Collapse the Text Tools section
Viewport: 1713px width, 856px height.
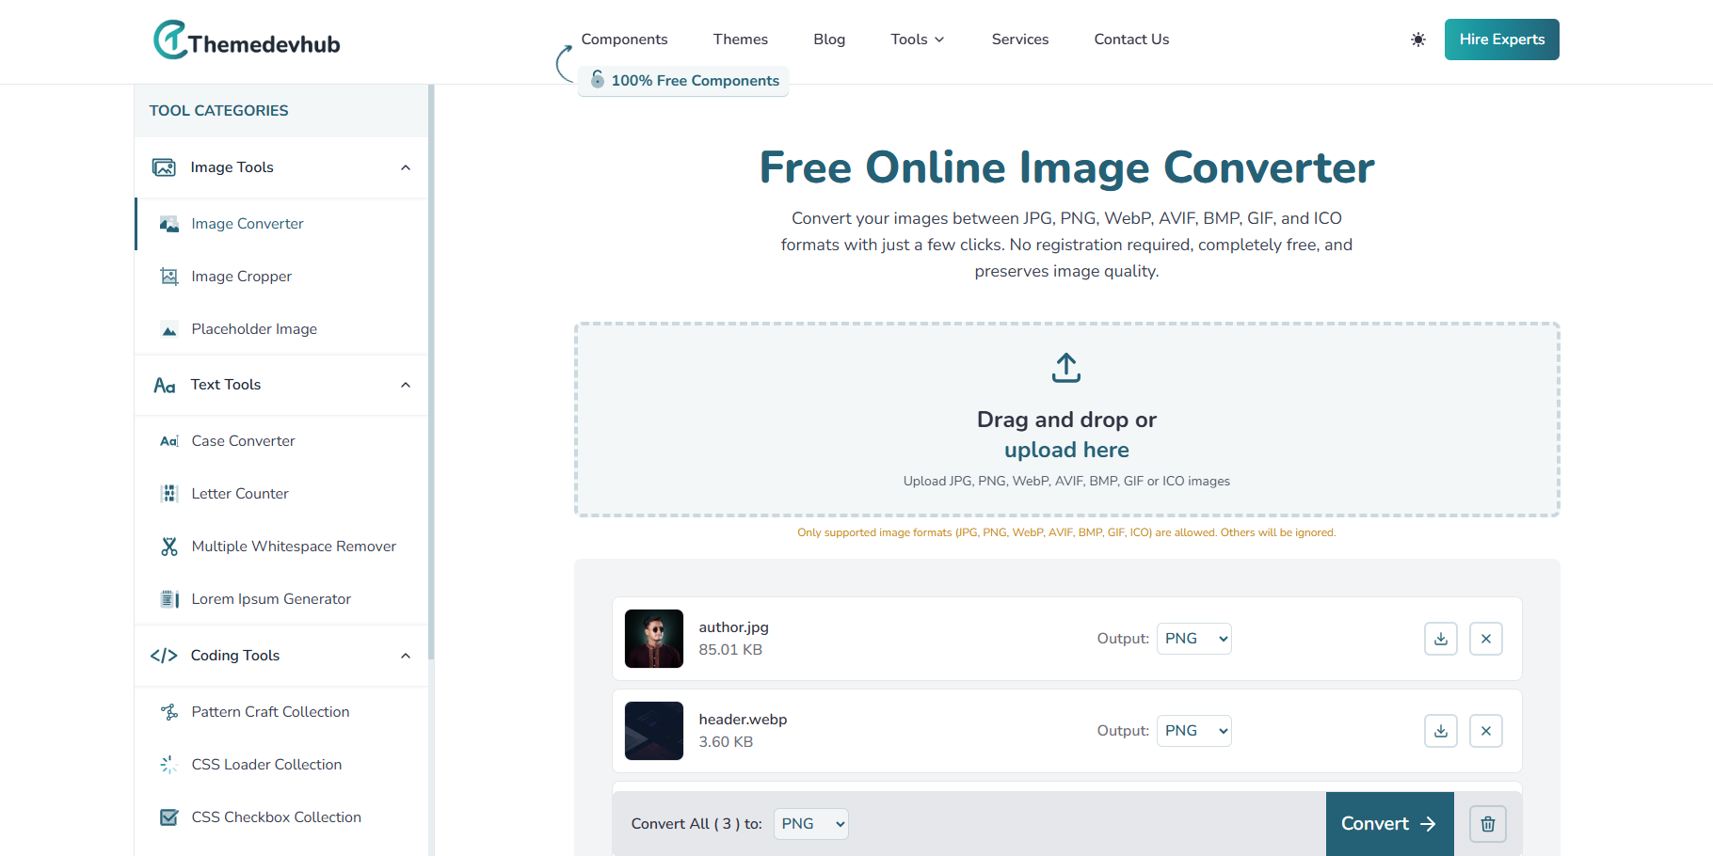tap(405, 385)
